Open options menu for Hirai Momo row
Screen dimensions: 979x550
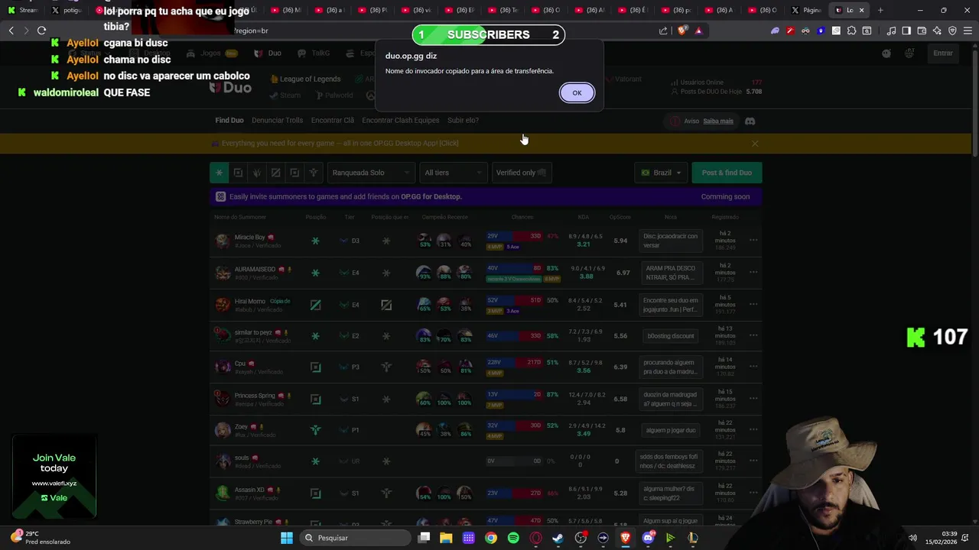753,304
